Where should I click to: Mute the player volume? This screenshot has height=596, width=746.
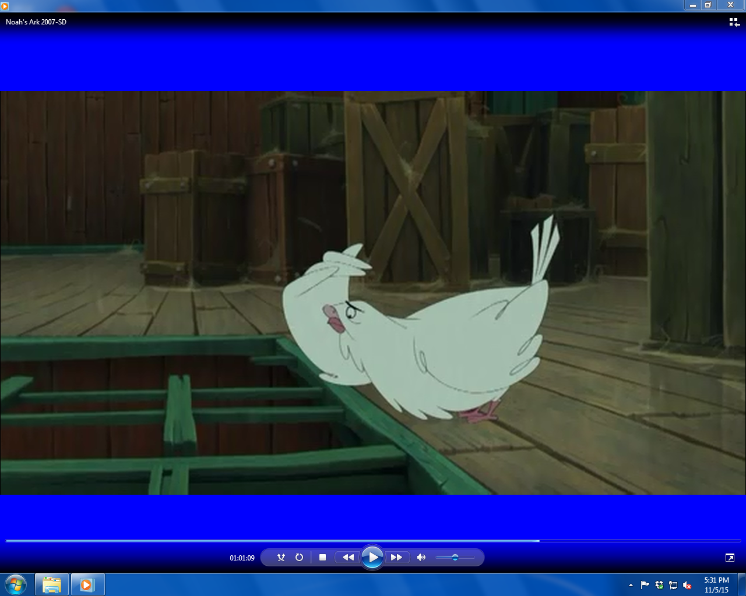421,558
